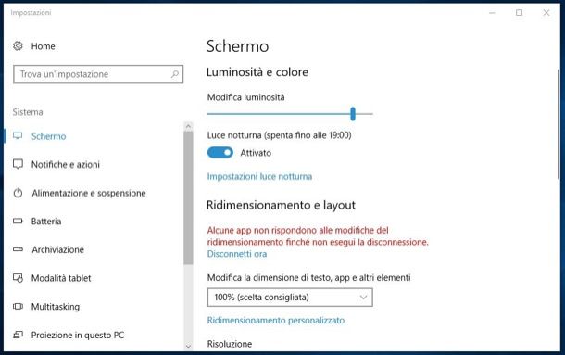The image size is (565, 355).
Task: Open Impostazioni luce notturna link
Action: (259, 176)
